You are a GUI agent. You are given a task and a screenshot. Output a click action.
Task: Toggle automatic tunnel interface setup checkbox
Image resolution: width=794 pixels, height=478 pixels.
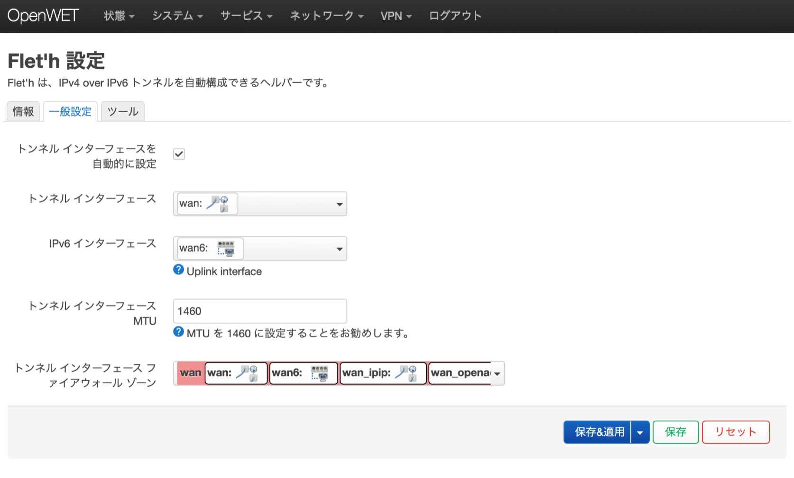click(x=179, y=154)
